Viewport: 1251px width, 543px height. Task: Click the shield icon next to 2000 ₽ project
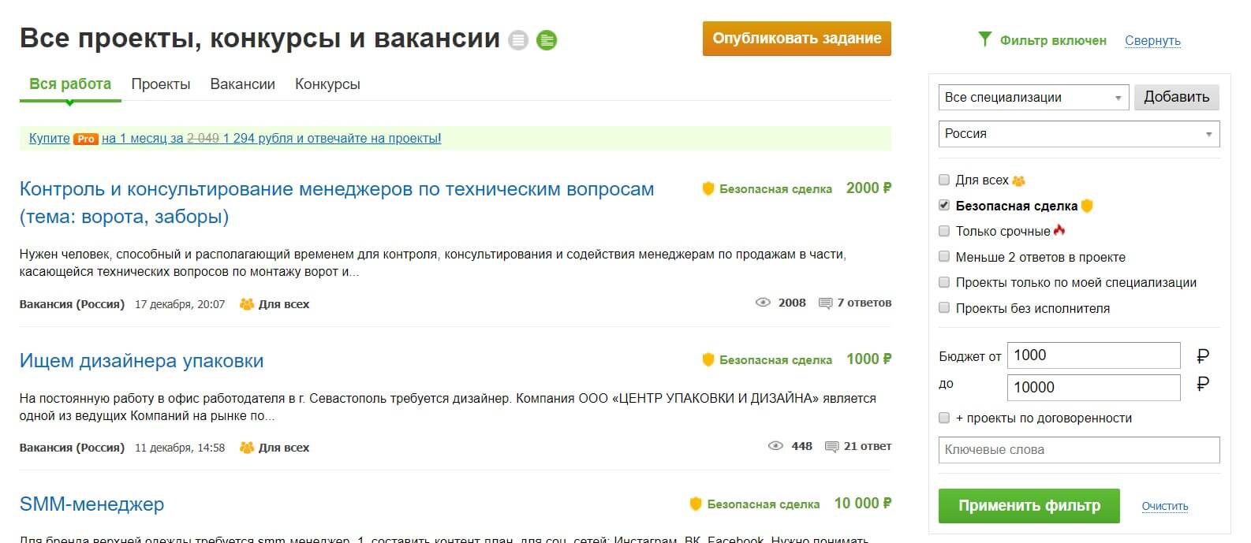click(x=708, y=188)
